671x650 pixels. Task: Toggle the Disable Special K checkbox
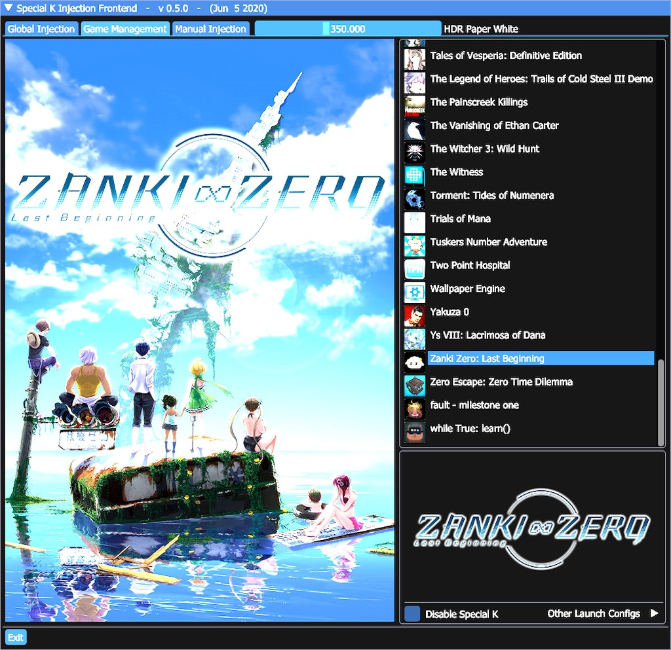pos(412,614)
